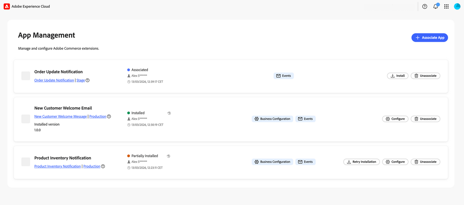Click Order Update Notification app thumbnail
The width and height of the screenshot is (464, 205).
click(26, 76)
